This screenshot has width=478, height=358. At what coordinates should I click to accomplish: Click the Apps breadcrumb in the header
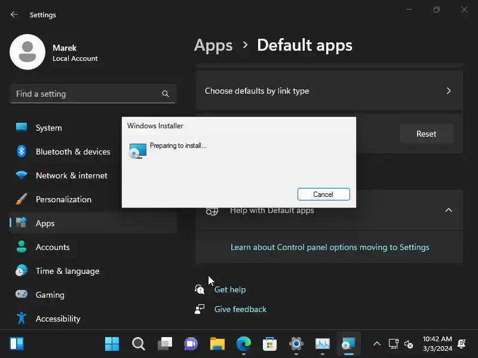(x=213, y=45)
